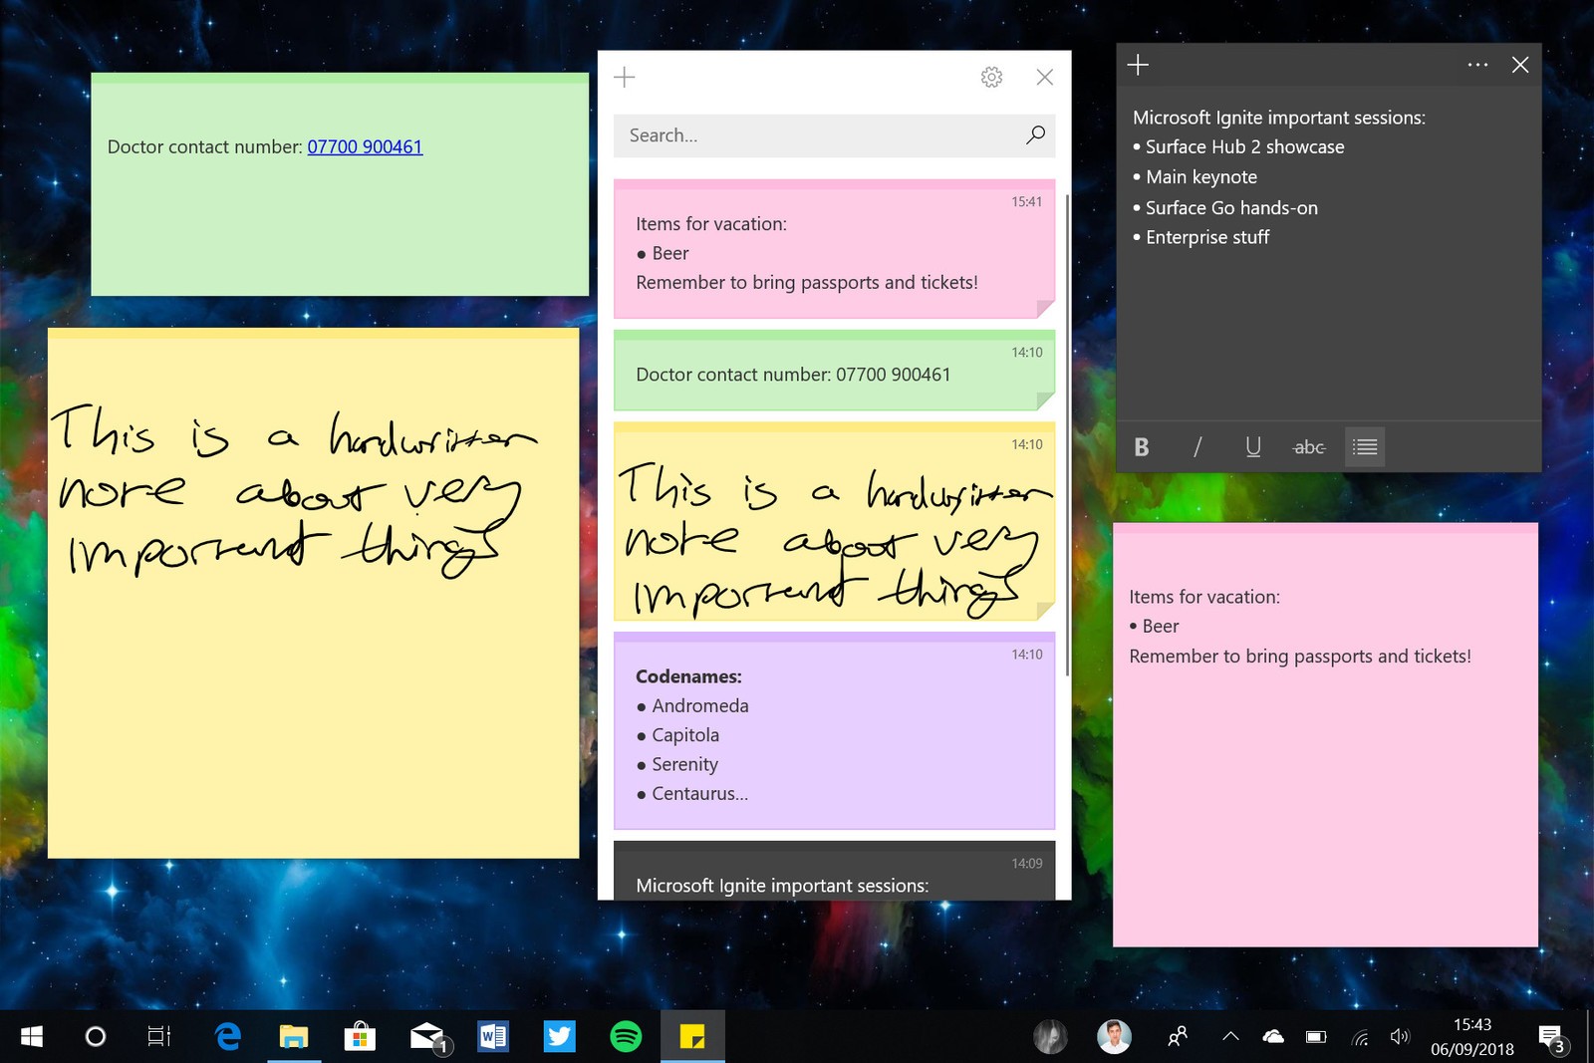The height and width of the screenshot is (1063, 1594).
Task: Show hidden system tray icons
Action: pyautogui.click(x=1230, y=1037)
